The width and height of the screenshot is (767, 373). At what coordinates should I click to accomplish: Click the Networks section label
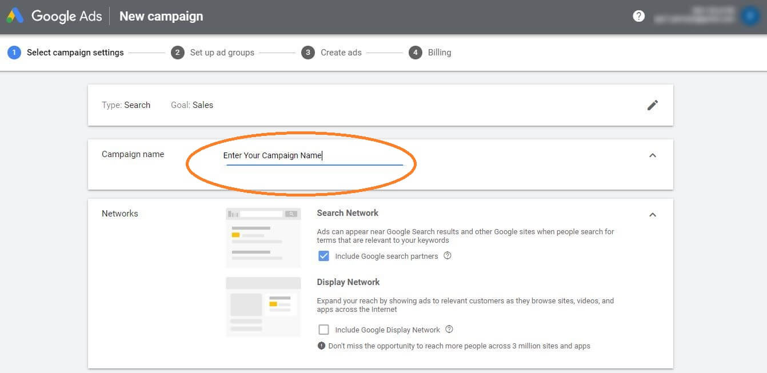click(x=120, y=214)
